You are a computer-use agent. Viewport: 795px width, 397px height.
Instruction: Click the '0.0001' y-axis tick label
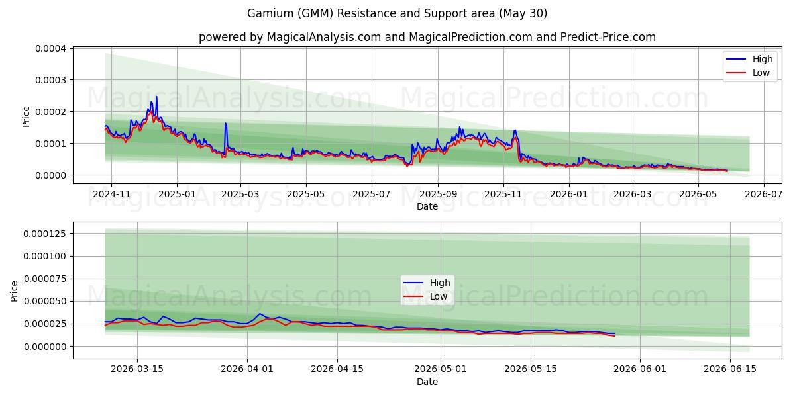pos(52,144)
